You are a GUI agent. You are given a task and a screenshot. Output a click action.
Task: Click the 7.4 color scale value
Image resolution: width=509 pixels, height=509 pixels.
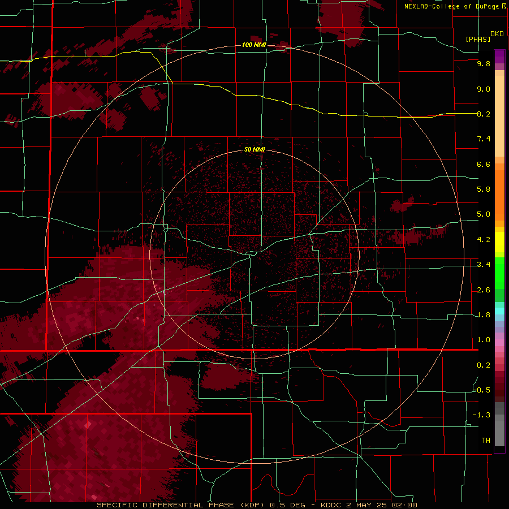point(484,139)
